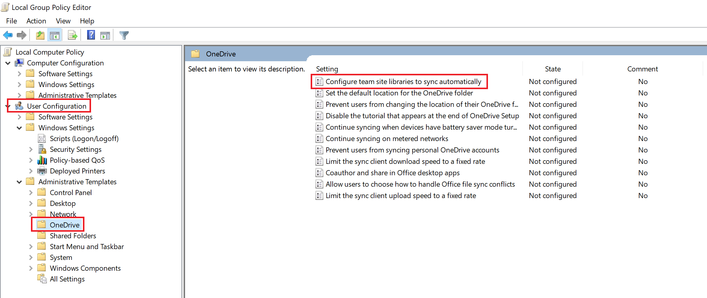Open the View menu
The image size is (707, 298).
click(63, 21)
